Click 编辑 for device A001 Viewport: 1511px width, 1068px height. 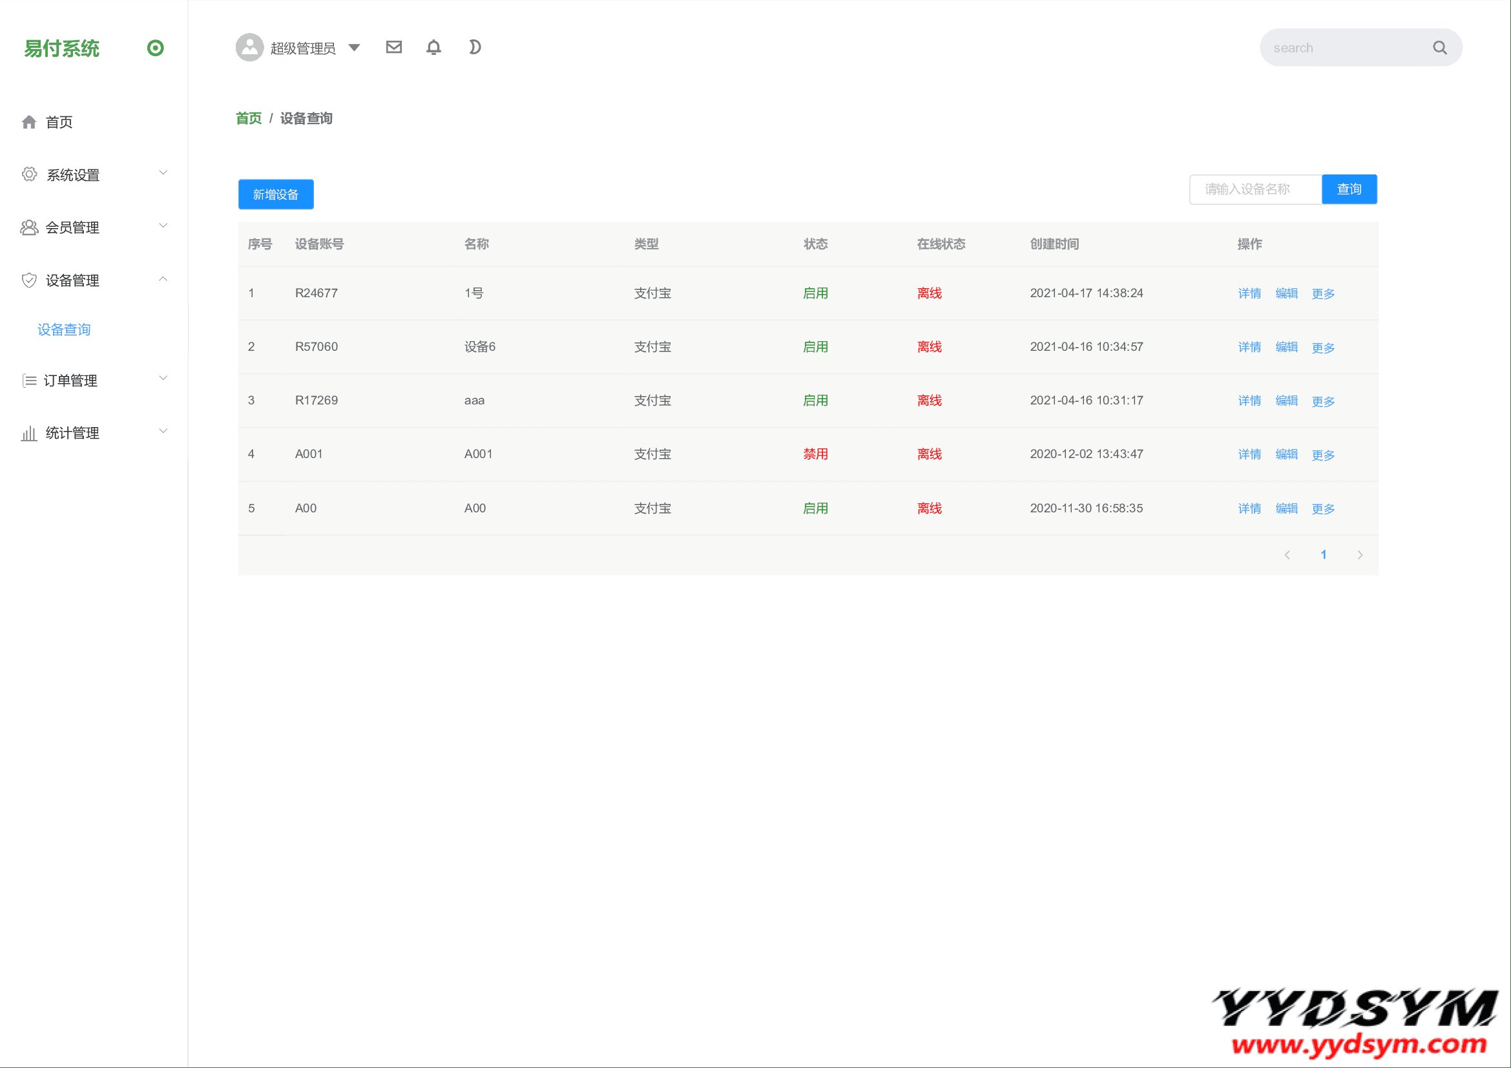coord(1287,454)
